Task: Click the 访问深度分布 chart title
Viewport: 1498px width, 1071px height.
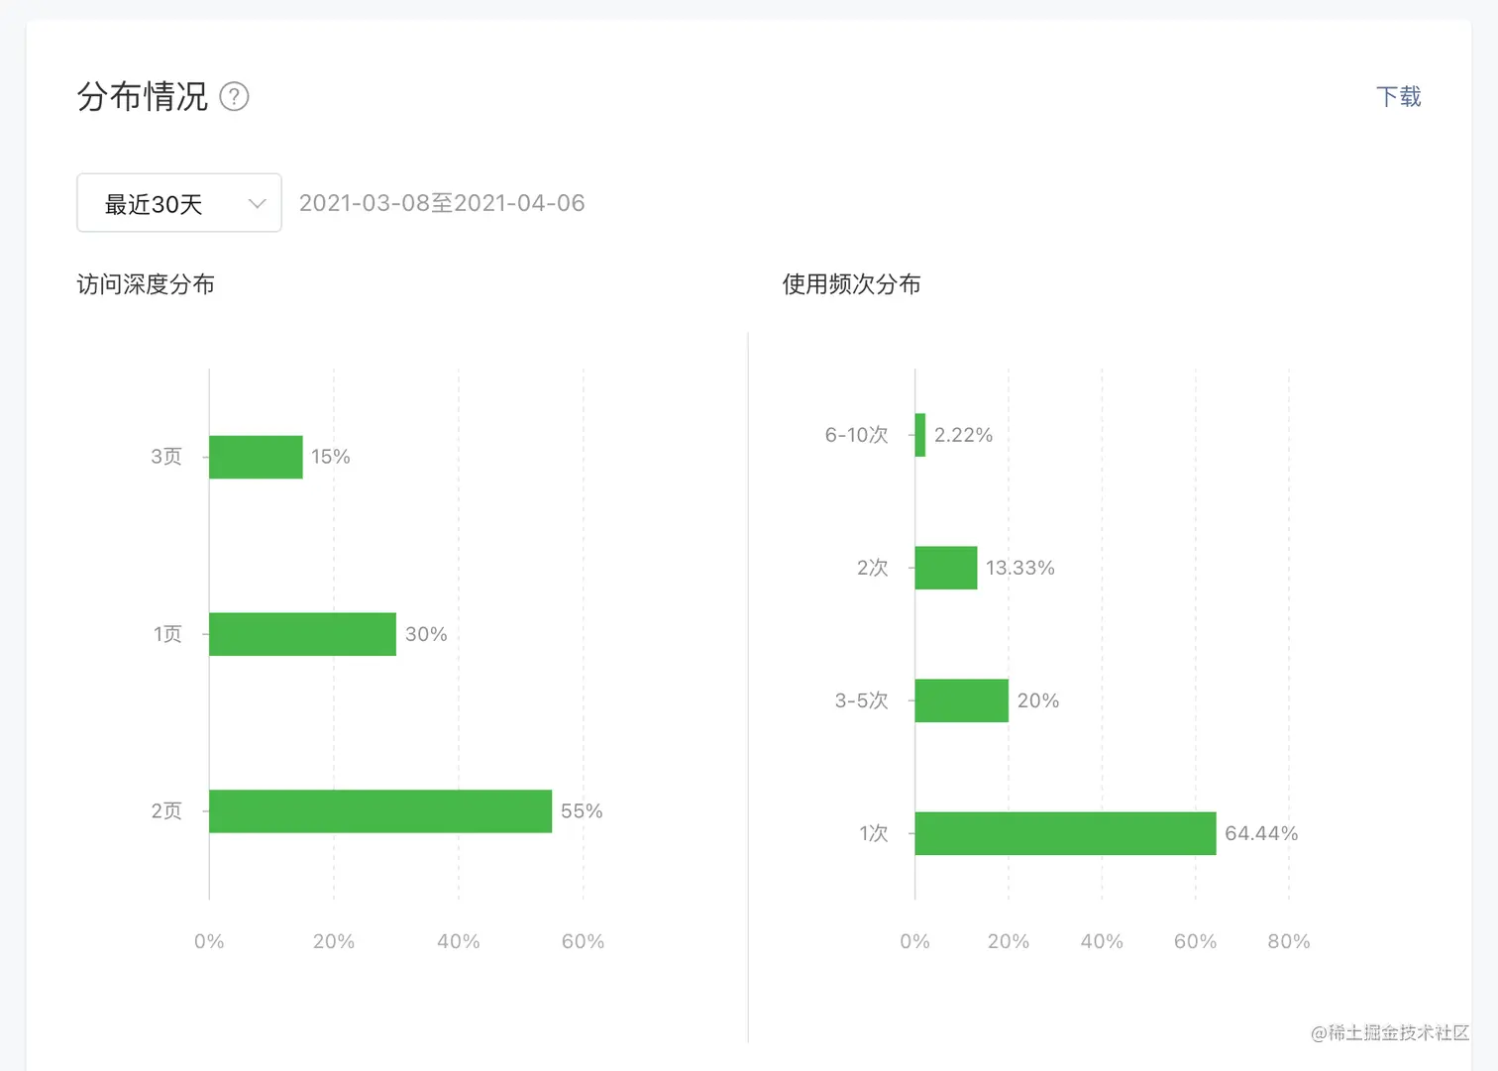Action: 146,285
